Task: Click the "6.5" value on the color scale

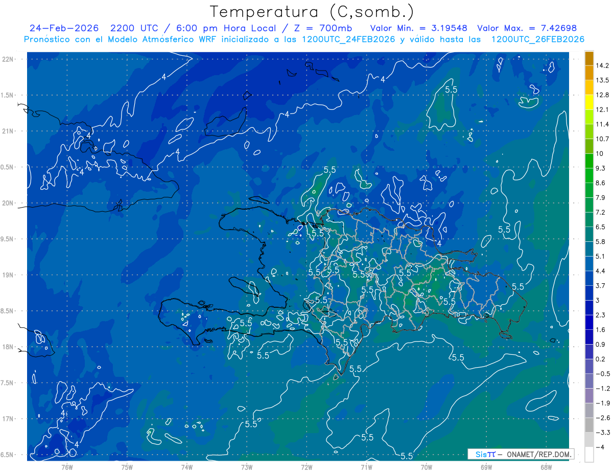Action: [x=601, y=227]
